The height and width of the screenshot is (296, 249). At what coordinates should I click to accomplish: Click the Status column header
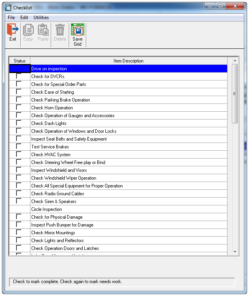pos(20,61)
